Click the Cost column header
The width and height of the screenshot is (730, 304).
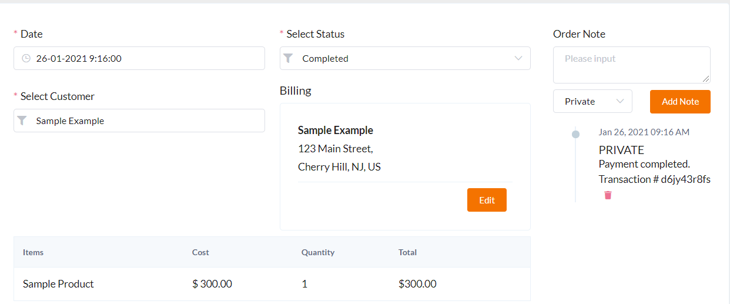click(x=200, y=252)
